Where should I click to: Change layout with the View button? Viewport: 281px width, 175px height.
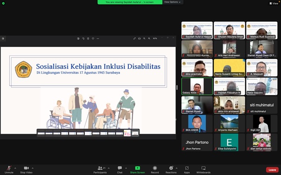tap(274, 3)
